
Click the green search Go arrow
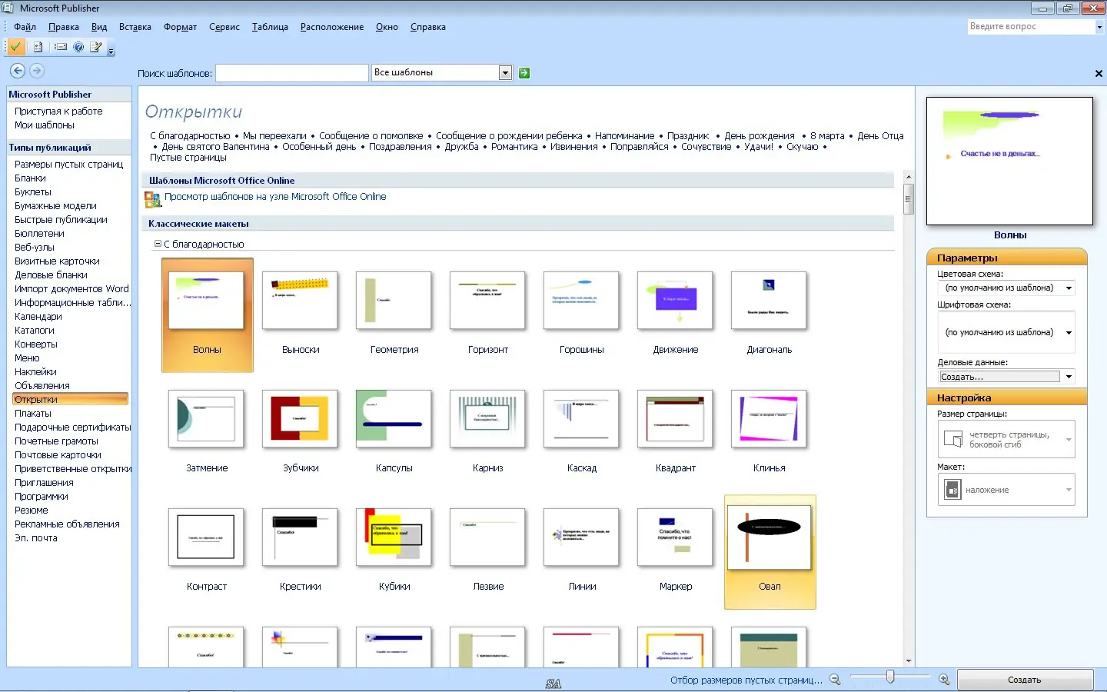pos(524,73)
